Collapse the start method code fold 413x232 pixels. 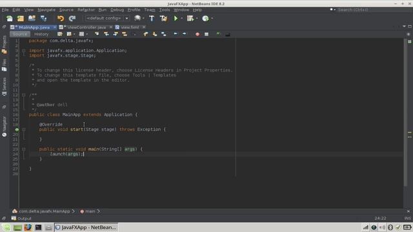[x=24, y=130]
